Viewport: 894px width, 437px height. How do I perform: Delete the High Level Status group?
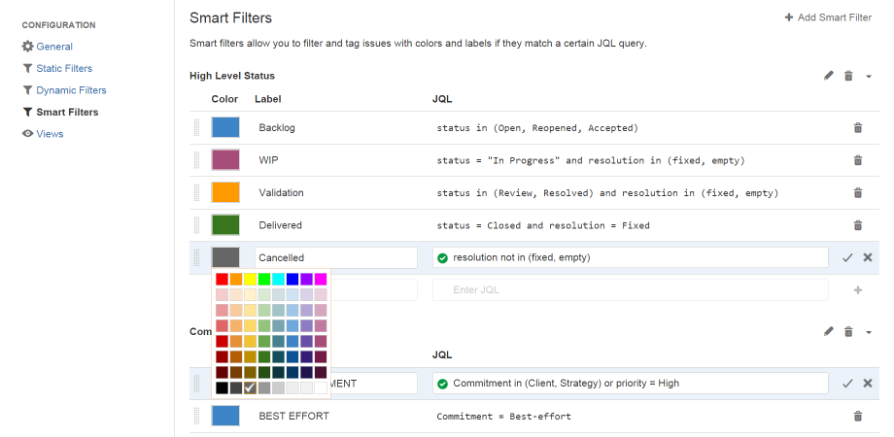click(x=848, y=76)
